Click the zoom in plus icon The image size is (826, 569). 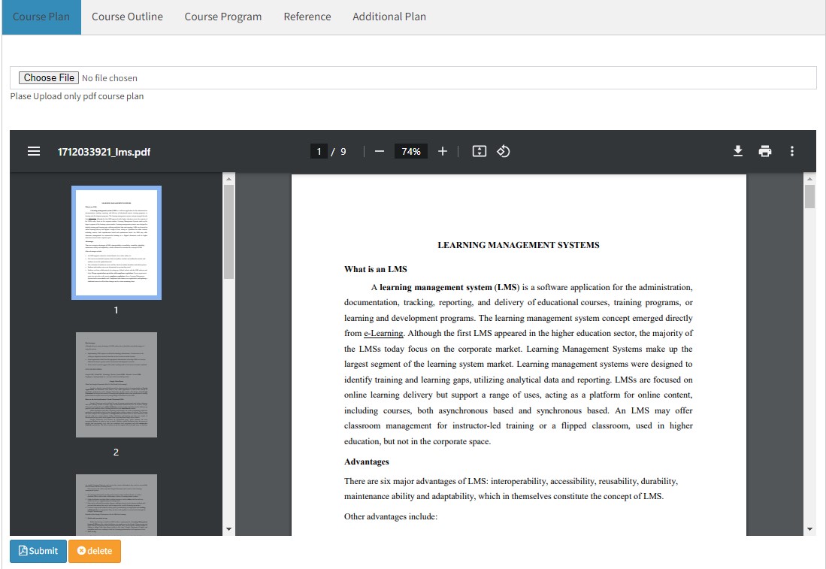click(443, 151)
